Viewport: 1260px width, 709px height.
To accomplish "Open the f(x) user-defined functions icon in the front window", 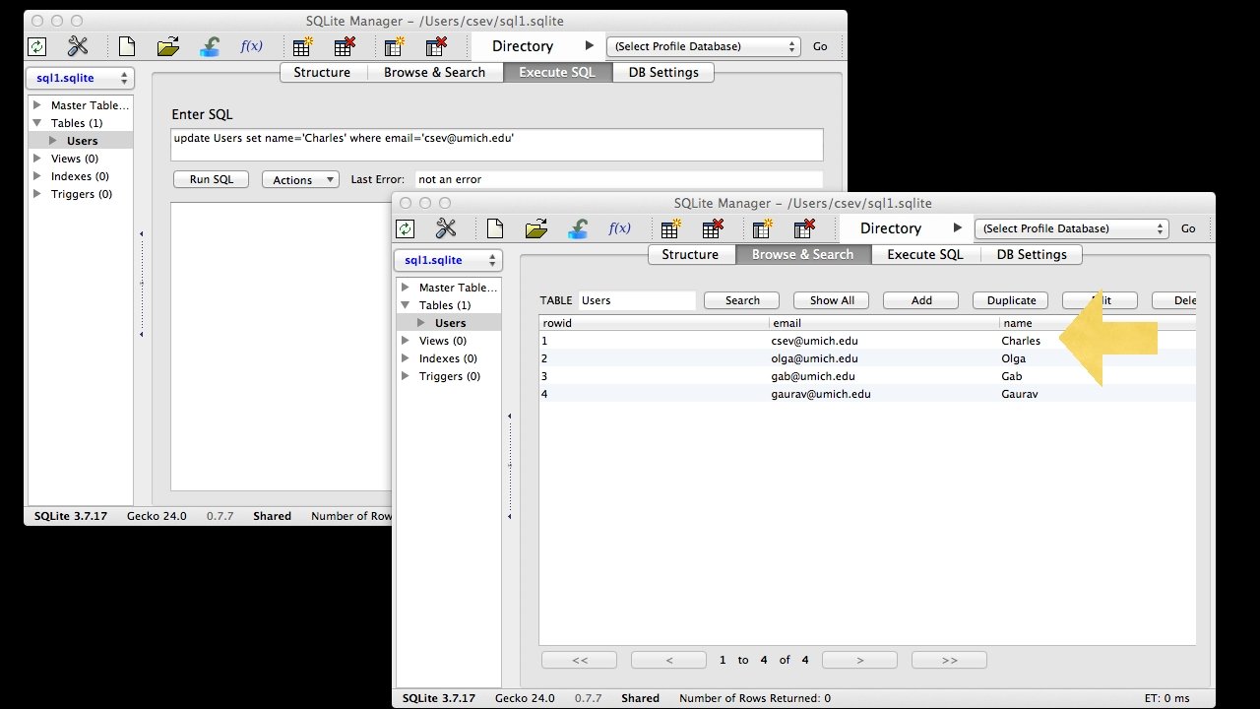I will point(619,228).
